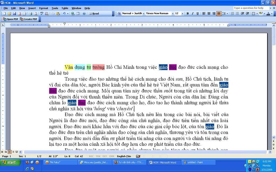Open Print Preview from the toolbar
Screen dimensions: 276x172
click(x=35, y=13)
